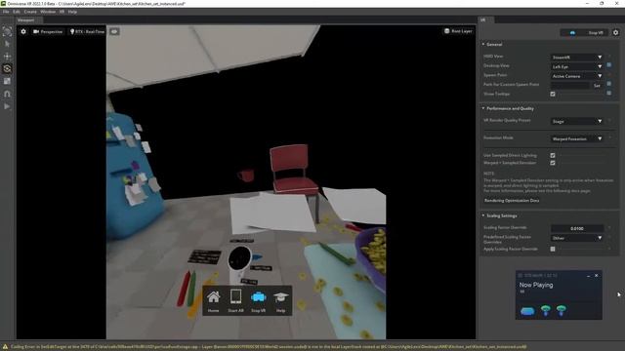Open the Rendering Optimization Docs link
Image resolution: width=625 pixels, height=351 pixels.
(x=512, y=201)
